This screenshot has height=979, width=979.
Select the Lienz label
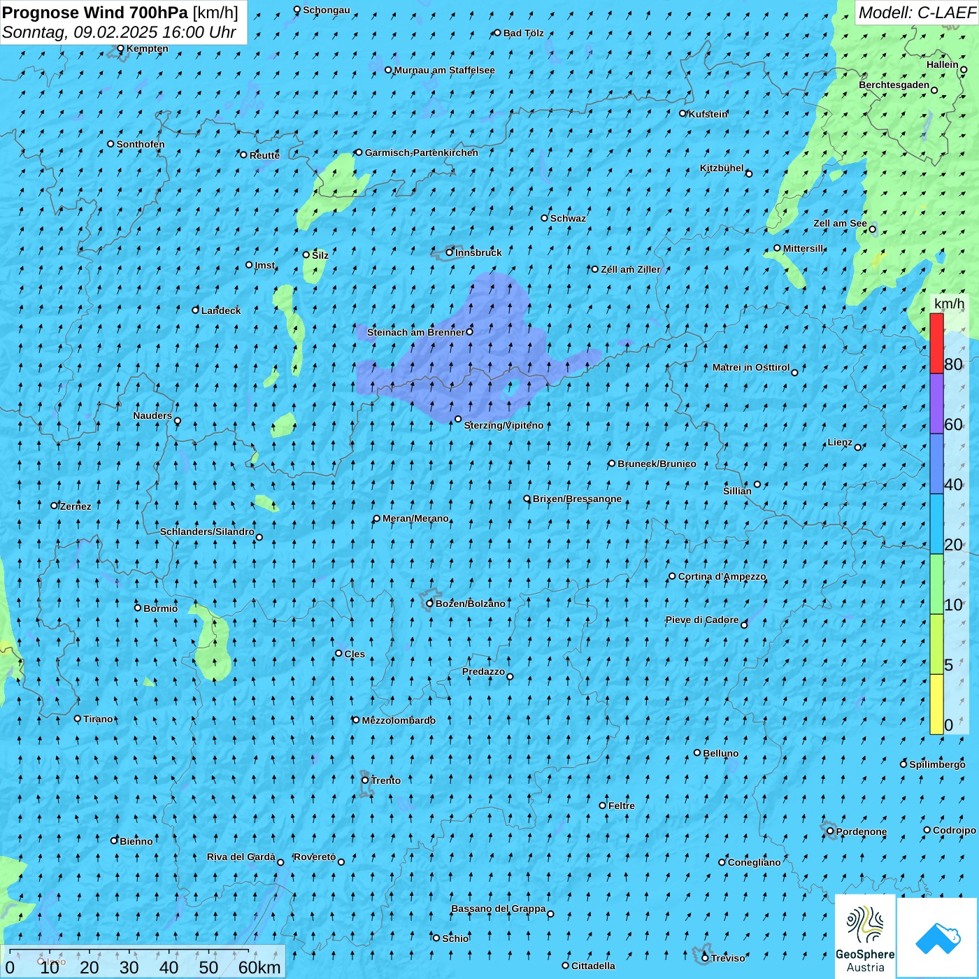(x=840, y=442)
